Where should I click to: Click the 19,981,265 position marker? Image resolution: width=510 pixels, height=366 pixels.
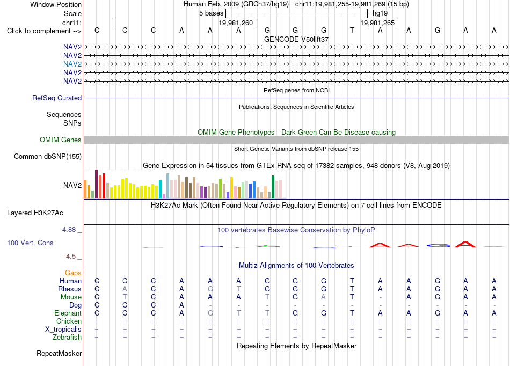click(x=377, y=23)
